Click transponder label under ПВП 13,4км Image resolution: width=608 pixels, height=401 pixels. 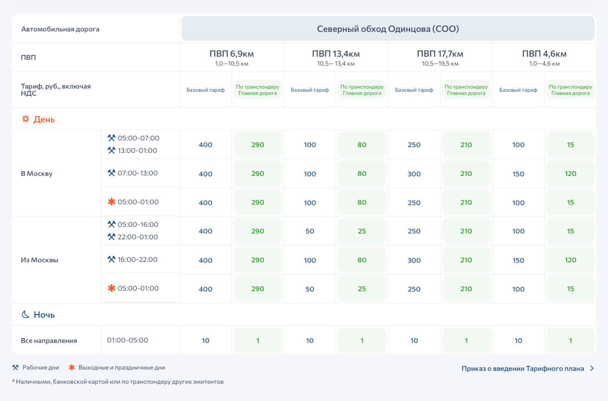[362, 90]
